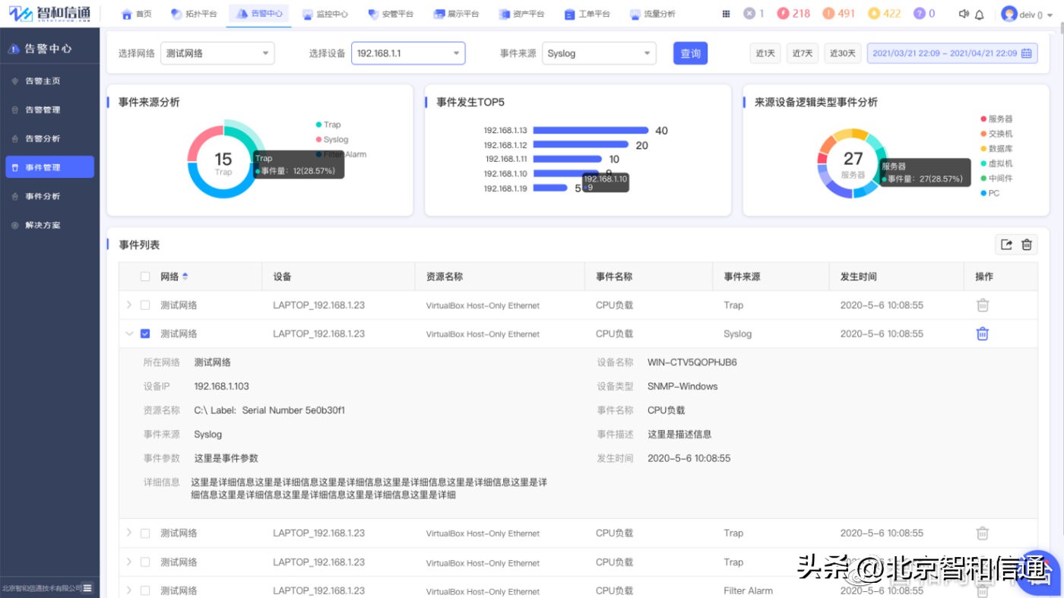Click the notification bell icon
Image resolution: width=1064 pixels, height=598 pixels.
coord(980,12)
